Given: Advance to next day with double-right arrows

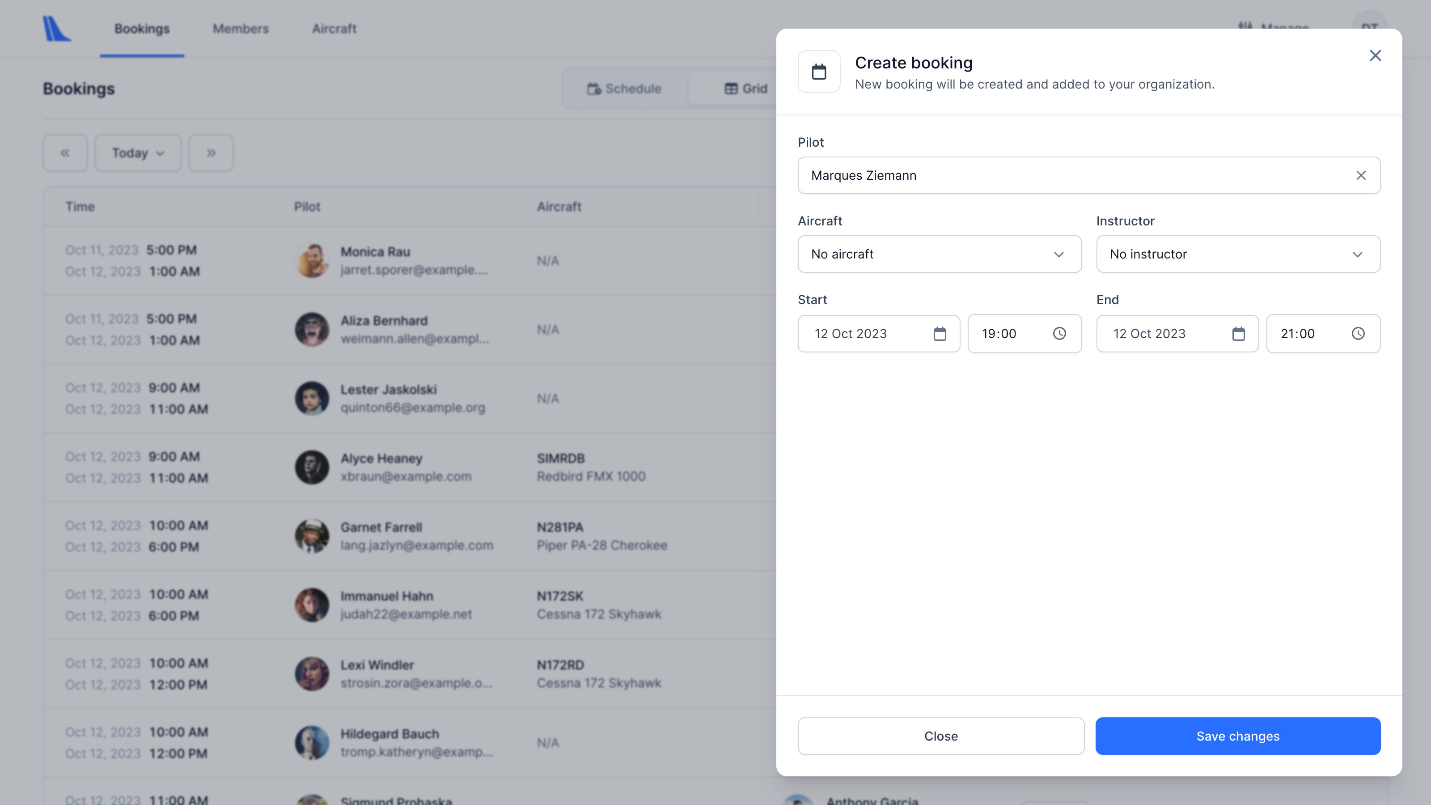Looking at the screenshot, I should tap(211, 153).
